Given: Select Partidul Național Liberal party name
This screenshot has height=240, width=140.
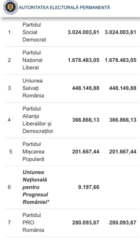Looking at the screenshot, I should (32, 60).
